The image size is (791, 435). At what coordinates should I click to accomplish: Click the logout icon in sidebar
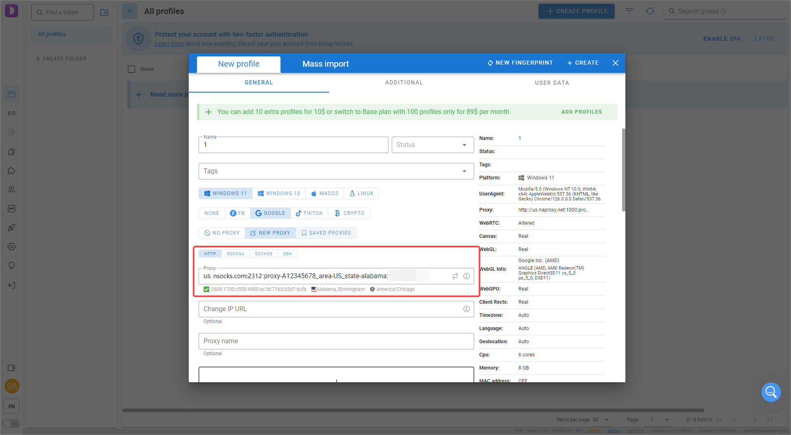(x=12, y=285)
